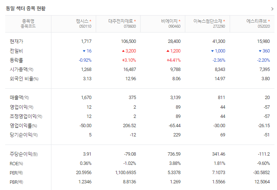Open the 비에이치 stock link

pyautogui.click(x=169, y=21)
